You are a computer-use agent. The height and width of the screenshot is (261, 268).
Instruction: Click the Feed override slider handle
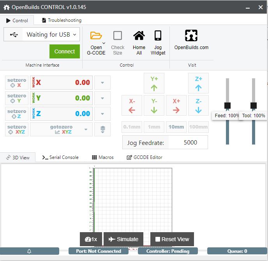[227, 106]
